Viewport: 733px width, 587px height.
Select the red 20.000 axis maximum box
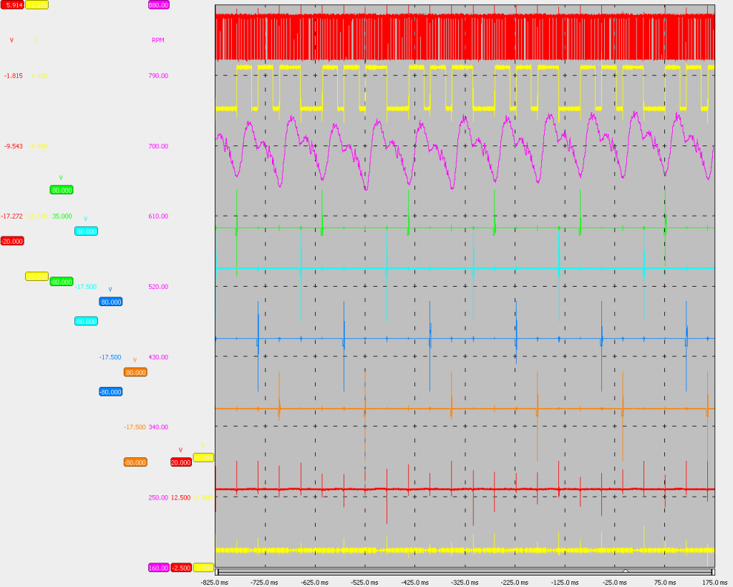click(x=181, y=462)
